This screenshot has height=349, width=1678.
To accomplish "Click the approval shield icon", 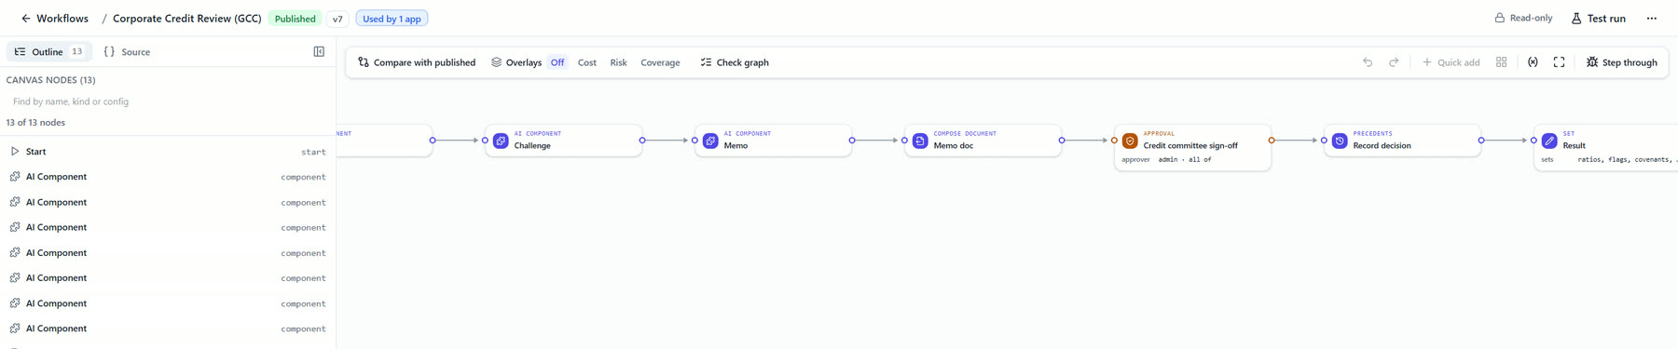I will [x=1130, y=141].
